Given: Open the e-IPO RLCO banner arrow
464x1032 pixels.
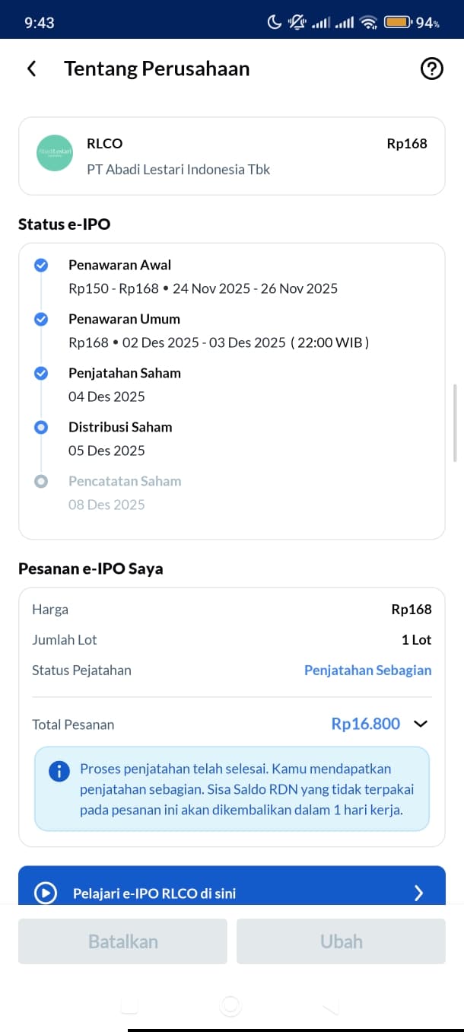Looking at the screenshot, I should pos(418,893).
